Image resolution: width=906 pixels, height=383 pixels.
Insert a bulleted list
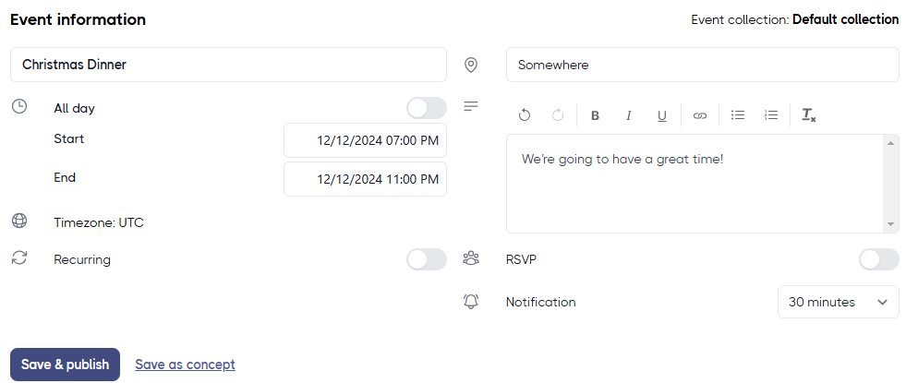coord(738,115)
